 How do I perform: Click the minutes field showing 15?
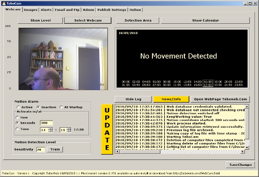pyautogui.click(x=63, y=130)
